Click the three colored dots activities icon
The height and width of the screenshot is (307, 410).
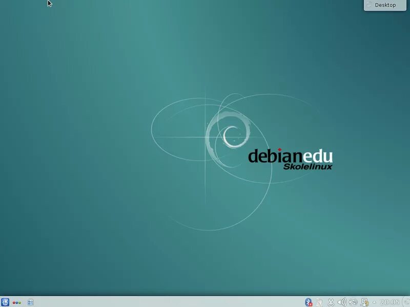(17, 302)
